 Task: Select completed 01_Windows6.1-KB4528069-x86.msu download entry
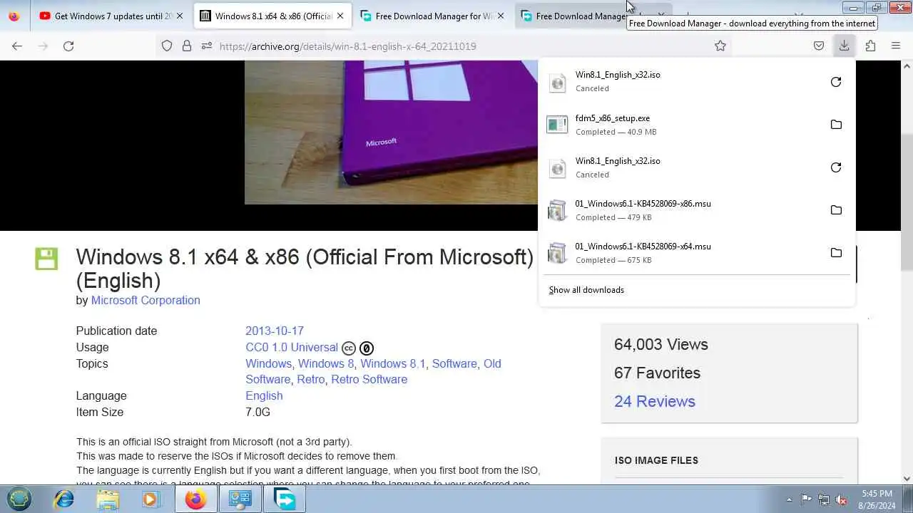coord(695,210)
